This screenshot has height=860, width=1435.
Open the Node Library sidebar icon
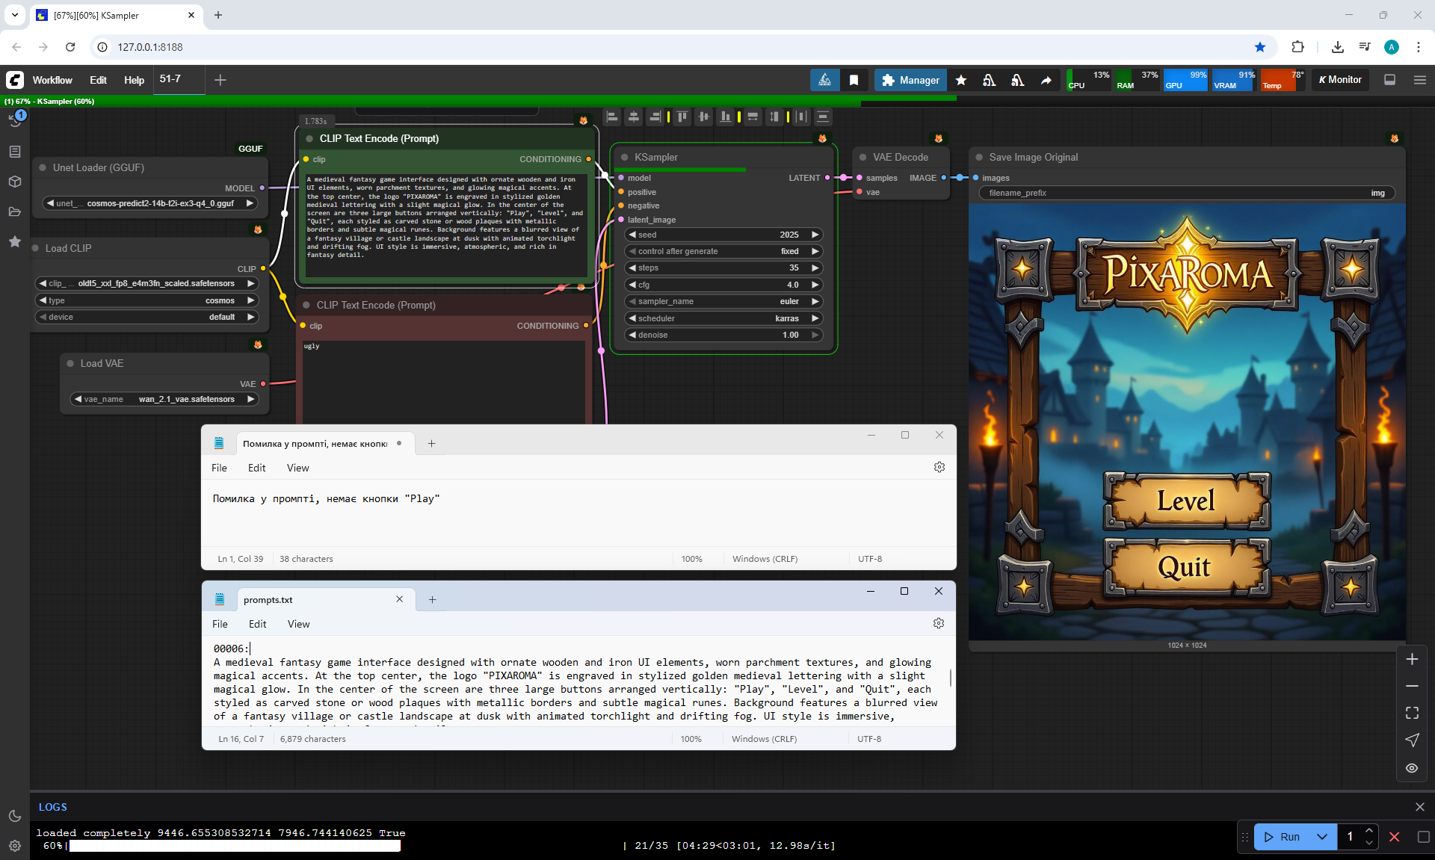point(15,152)
